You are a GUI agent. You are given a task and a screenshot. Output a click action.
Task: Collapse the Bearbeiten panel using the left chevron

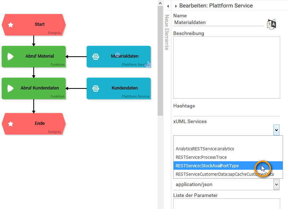click(168, 6)
